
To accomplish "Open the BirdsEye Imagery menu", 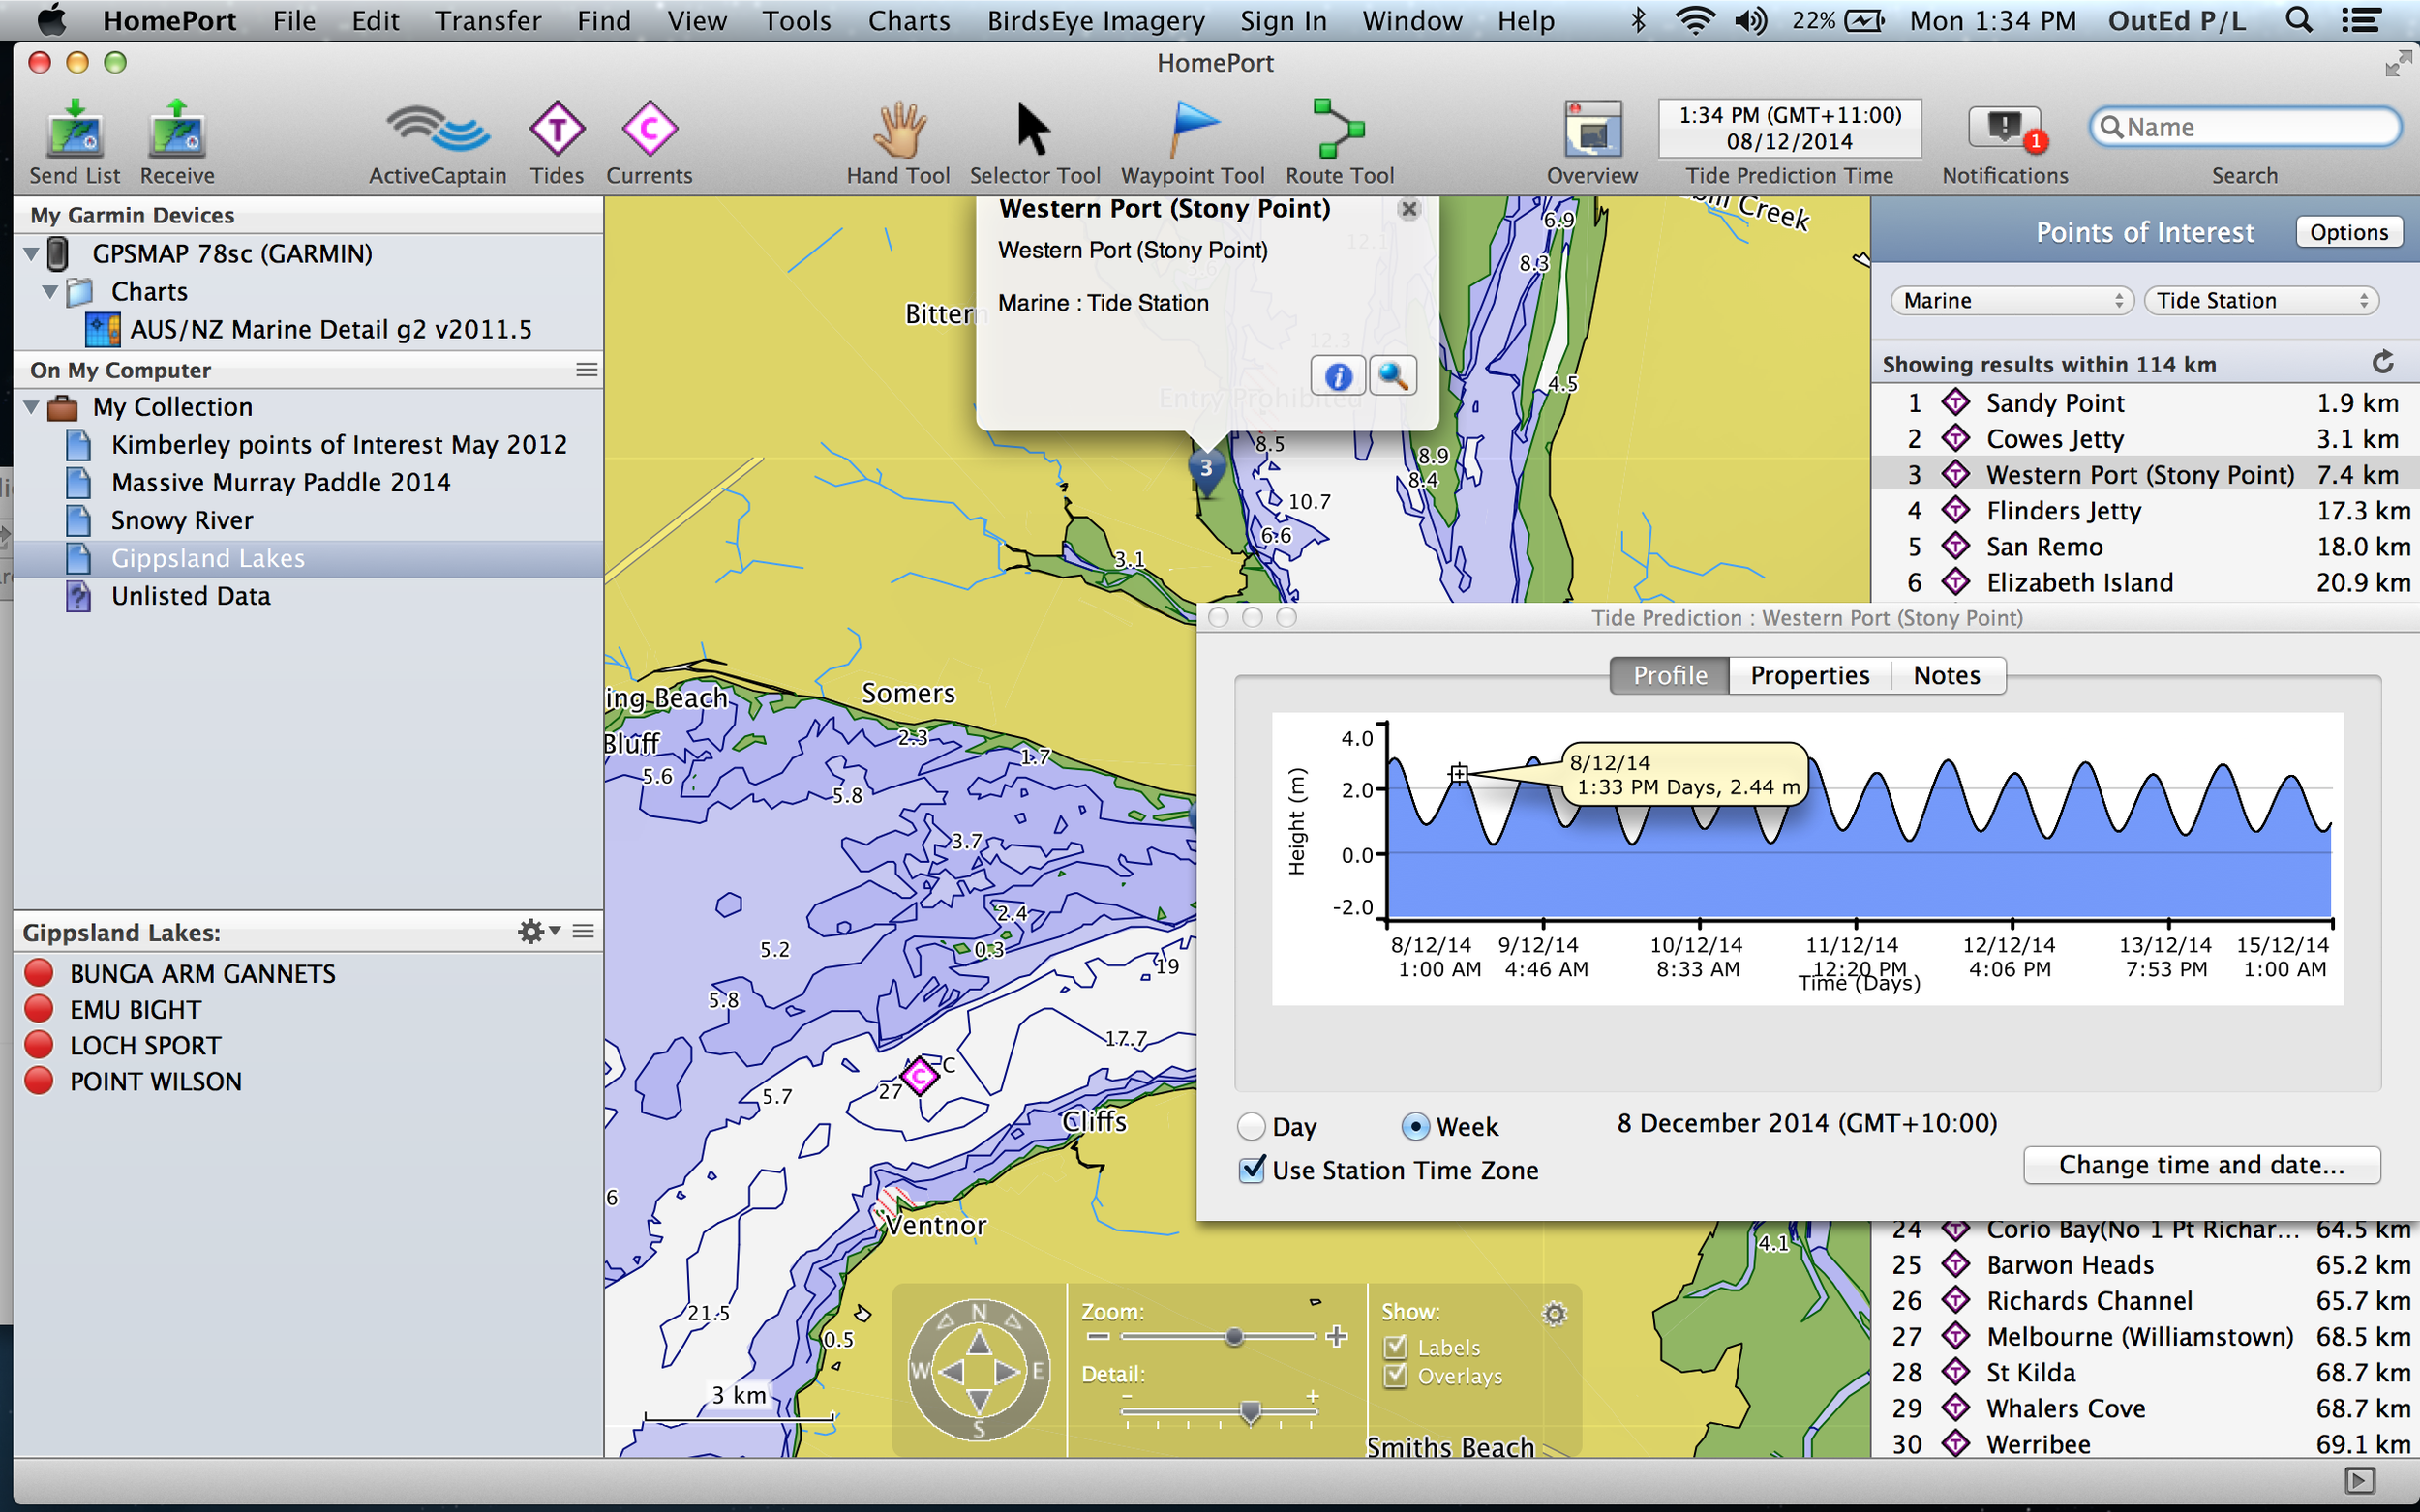I will 1096,21.
